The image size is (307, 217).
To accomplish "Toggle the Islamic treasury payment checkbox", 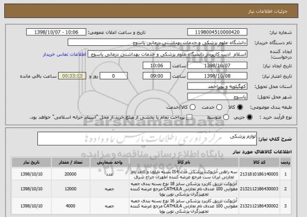I will 189,117.
